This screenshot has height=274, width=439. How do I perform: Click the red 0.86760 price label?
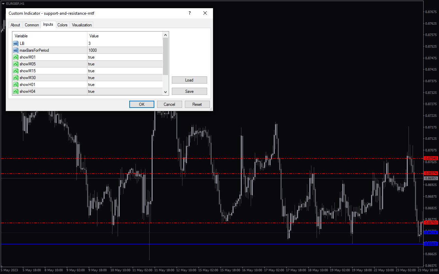pos(431,223)
